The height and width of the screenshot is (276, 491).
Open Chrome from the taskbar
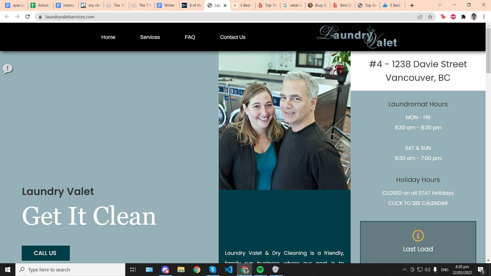(x=197, y=270)
